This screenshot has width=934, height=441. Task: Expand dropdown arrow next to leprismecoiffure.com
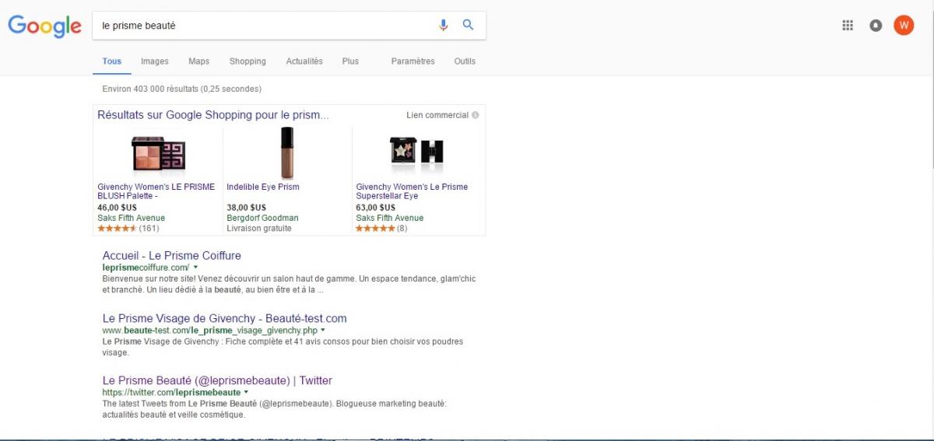pyautogui.click(x=195, y=268)
